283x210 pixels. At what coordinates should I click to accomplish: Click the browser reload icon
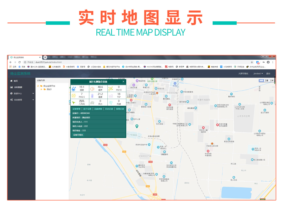click(20, 62)
